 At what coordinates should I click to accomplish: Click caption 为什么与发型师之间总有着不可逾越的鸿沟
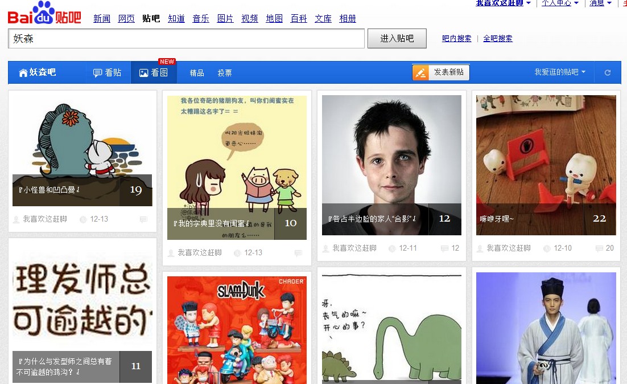coord(65,367)
